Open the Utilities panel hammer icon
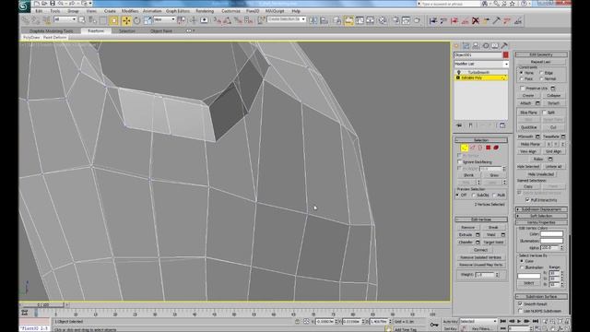 504,46
